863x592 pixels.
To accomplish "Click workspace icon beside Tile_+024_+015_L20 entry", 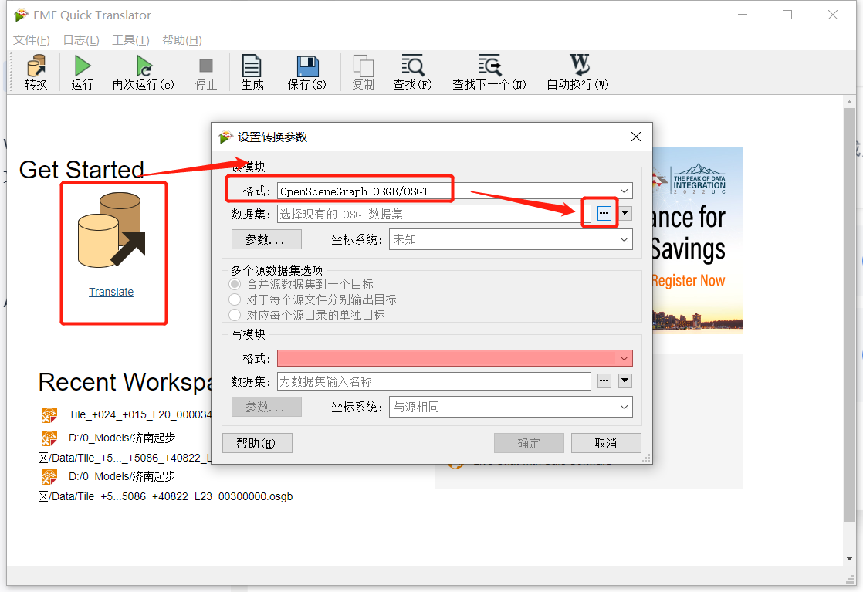I will [x=49, y=414].
